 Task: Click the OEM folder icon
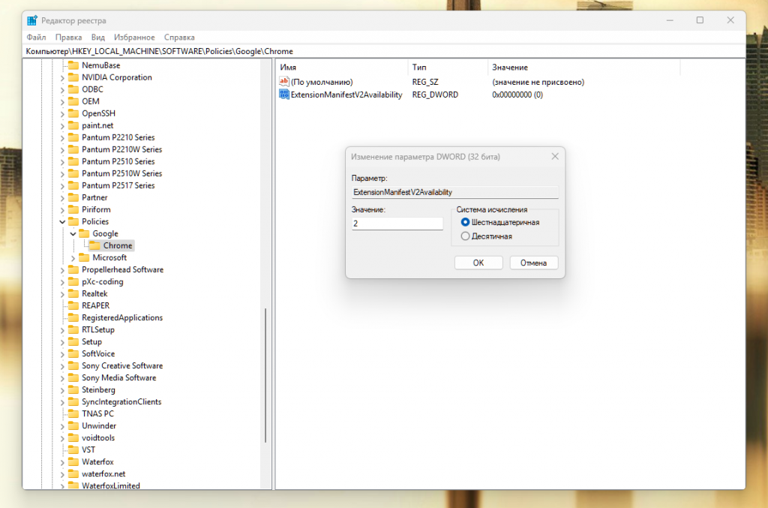pyautogui.click(x=73, y=101)
